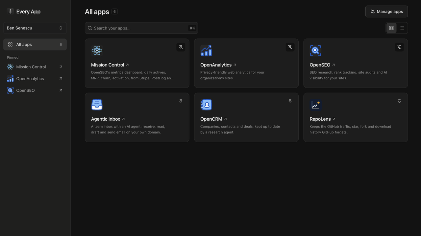Switch to grid view
The width and height of the screenshot is (421, 236).
coord(391,28)
